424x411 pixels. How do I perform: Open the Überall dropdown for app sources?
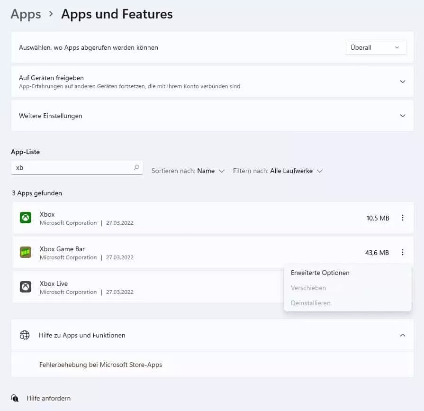[x=375, y=47]
